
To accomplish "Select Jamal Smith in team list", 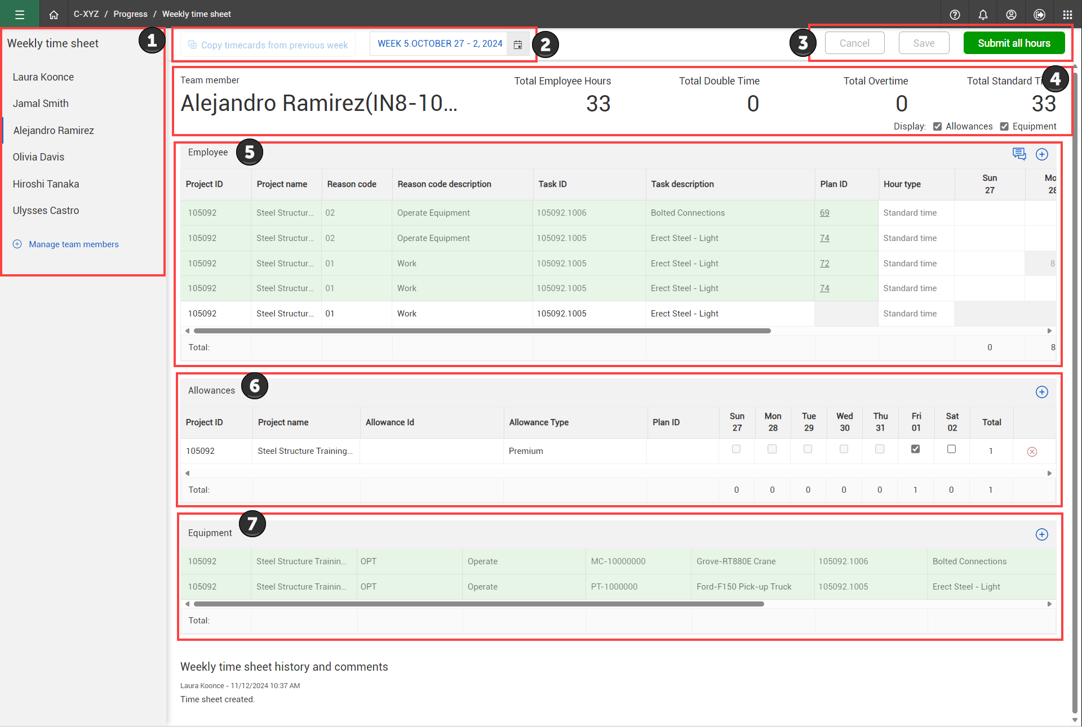I will [x=41, y=104].
